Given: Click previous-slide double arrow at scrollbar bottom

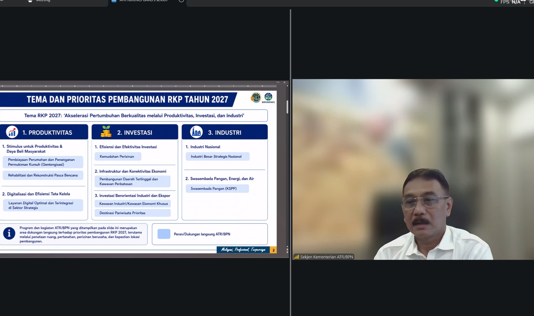Looking at the screenshot, I should coord(287,249).
